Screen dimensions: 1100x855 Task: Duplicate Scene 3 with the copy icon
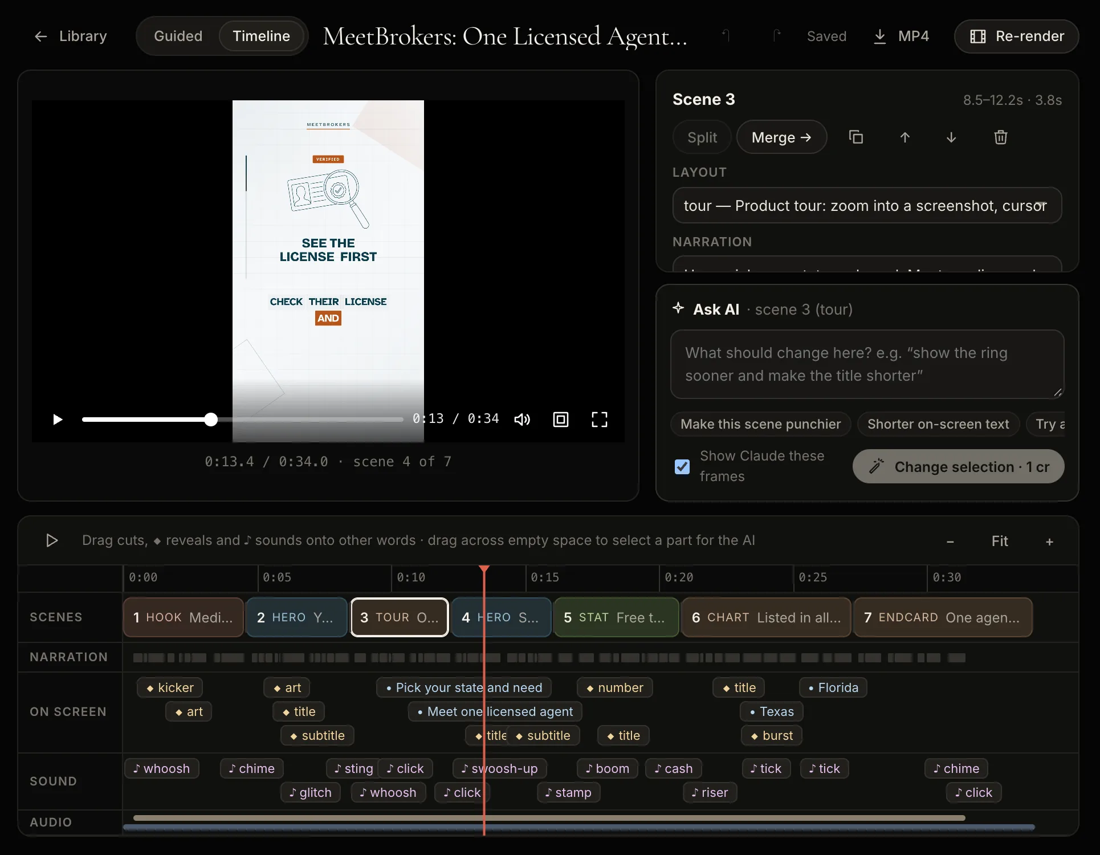click(856, 137)
